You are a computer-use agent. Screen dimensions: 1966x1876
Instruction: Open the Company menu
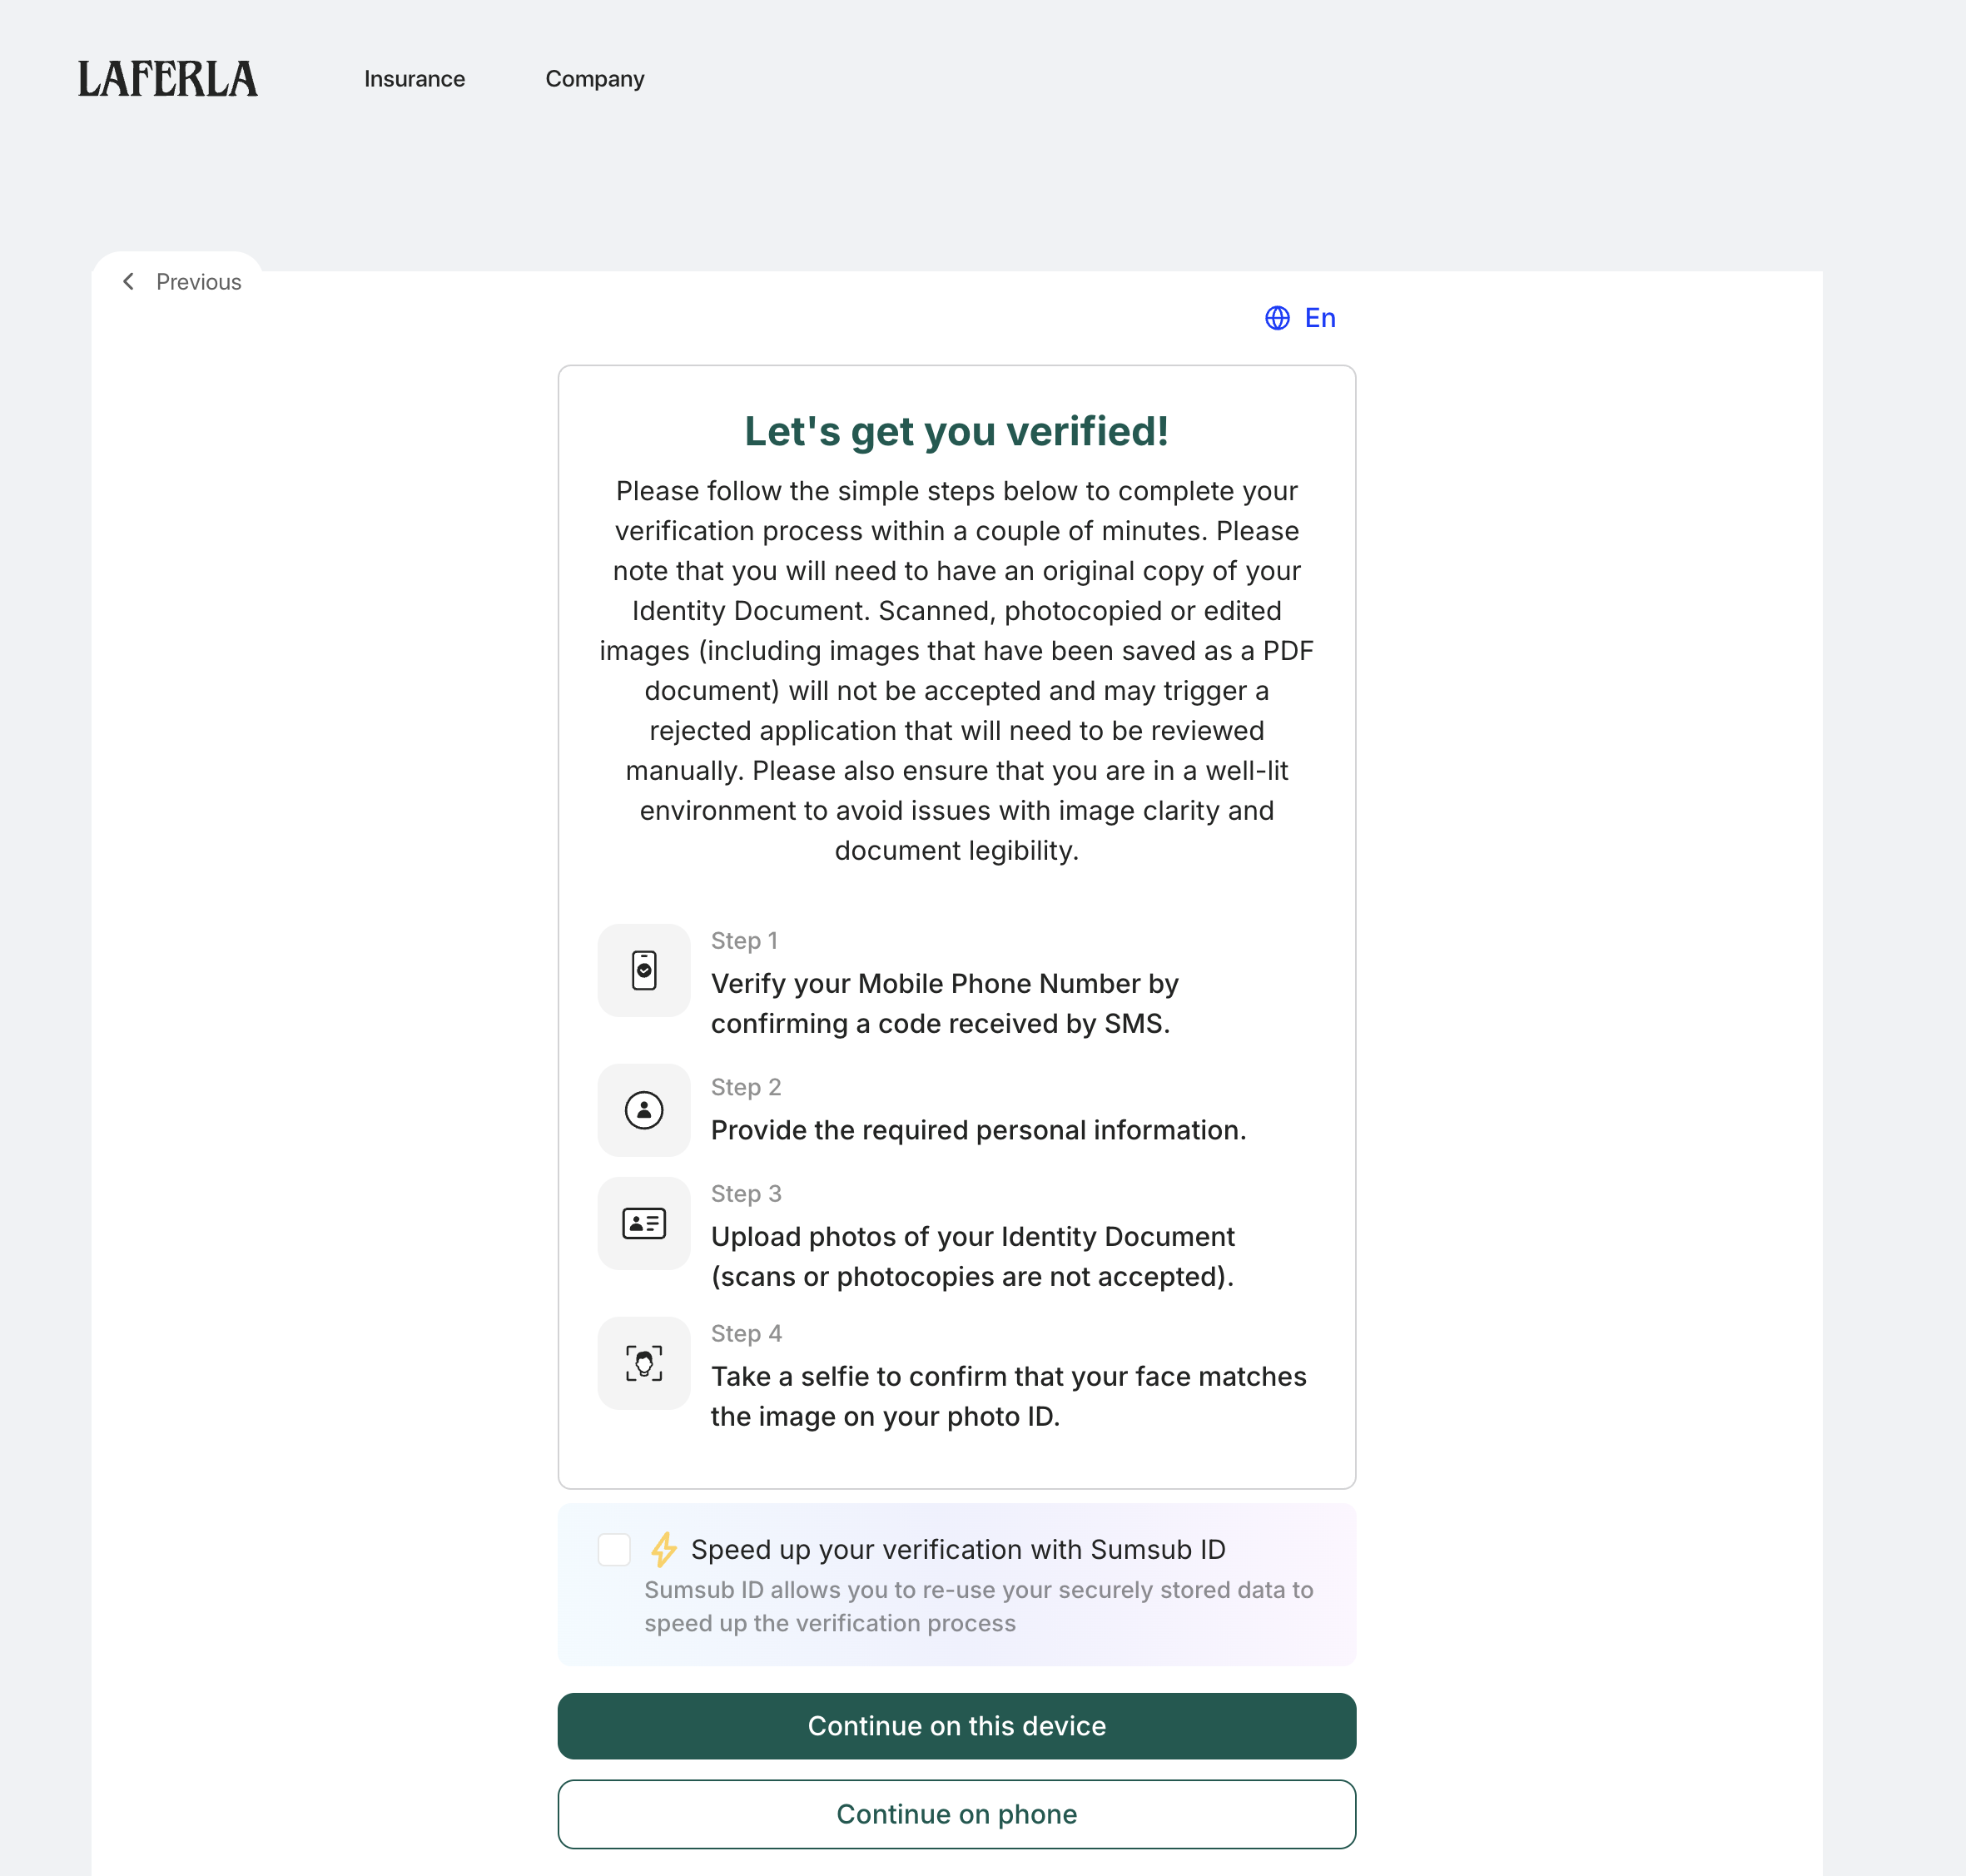pyautogui.click(x=594, y=79)
